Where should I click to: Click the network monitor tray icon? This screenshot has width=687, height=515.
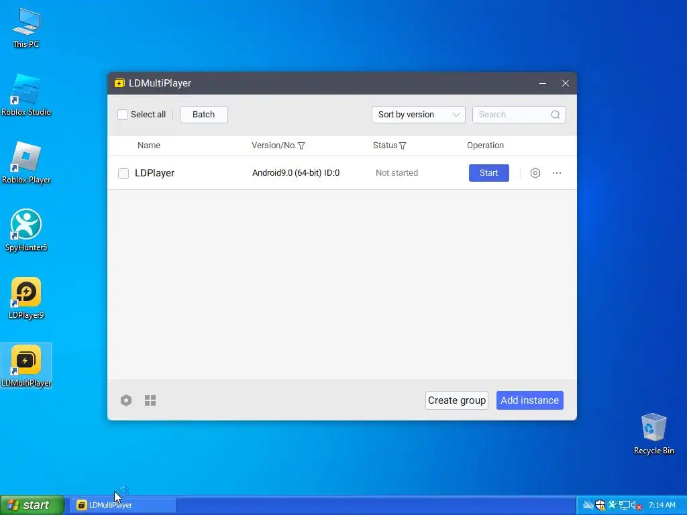pyautogui.click(x=625, y=506)
